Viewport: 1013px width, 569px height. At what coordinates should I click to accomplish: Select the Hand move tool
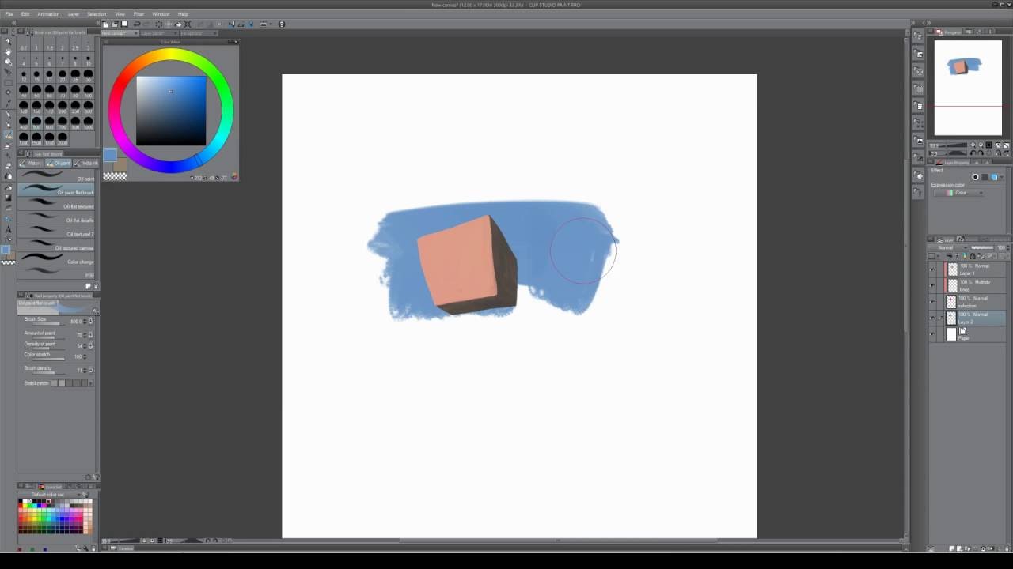(x=9, y=52)
